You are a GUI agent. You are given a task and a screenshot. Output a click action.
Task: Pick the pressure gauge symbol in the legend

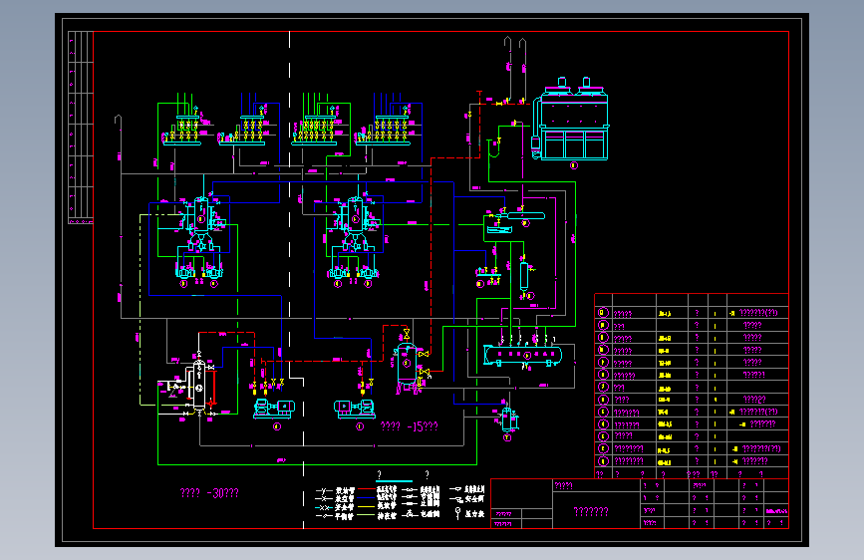[x=457, y=513]
